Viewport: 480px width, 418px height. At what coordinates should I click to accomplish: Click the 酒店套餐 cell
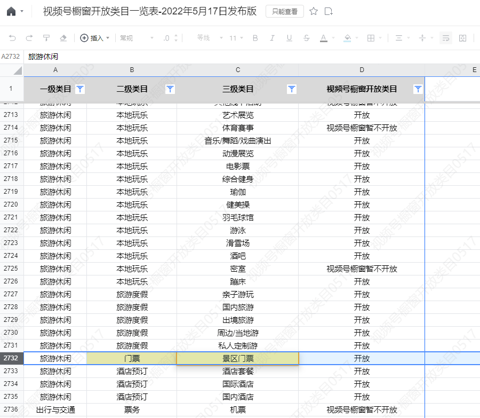[x=238, y=372]
